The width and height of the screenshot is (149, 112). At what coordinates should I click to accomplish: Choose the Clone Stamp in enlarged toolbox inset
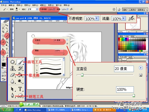pyautogui.click(x=13, y=68)
